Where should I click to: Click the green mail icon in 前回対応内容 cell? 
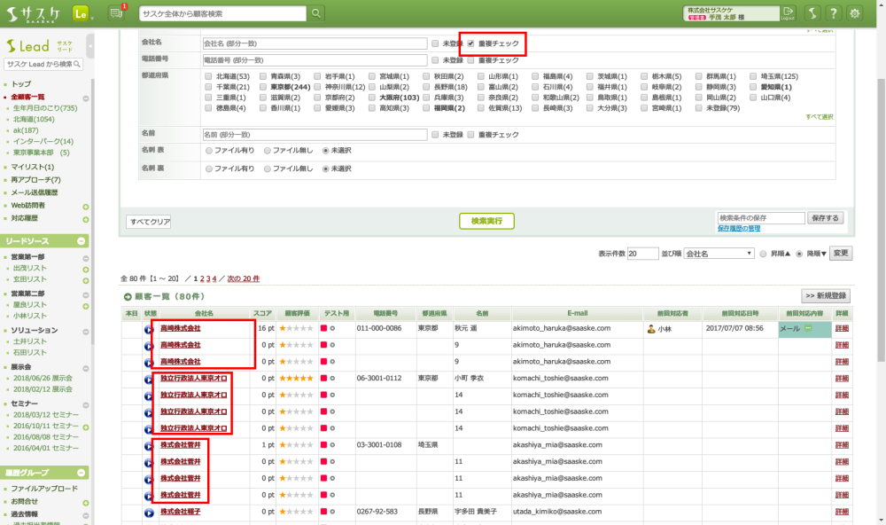click(808, 329)
